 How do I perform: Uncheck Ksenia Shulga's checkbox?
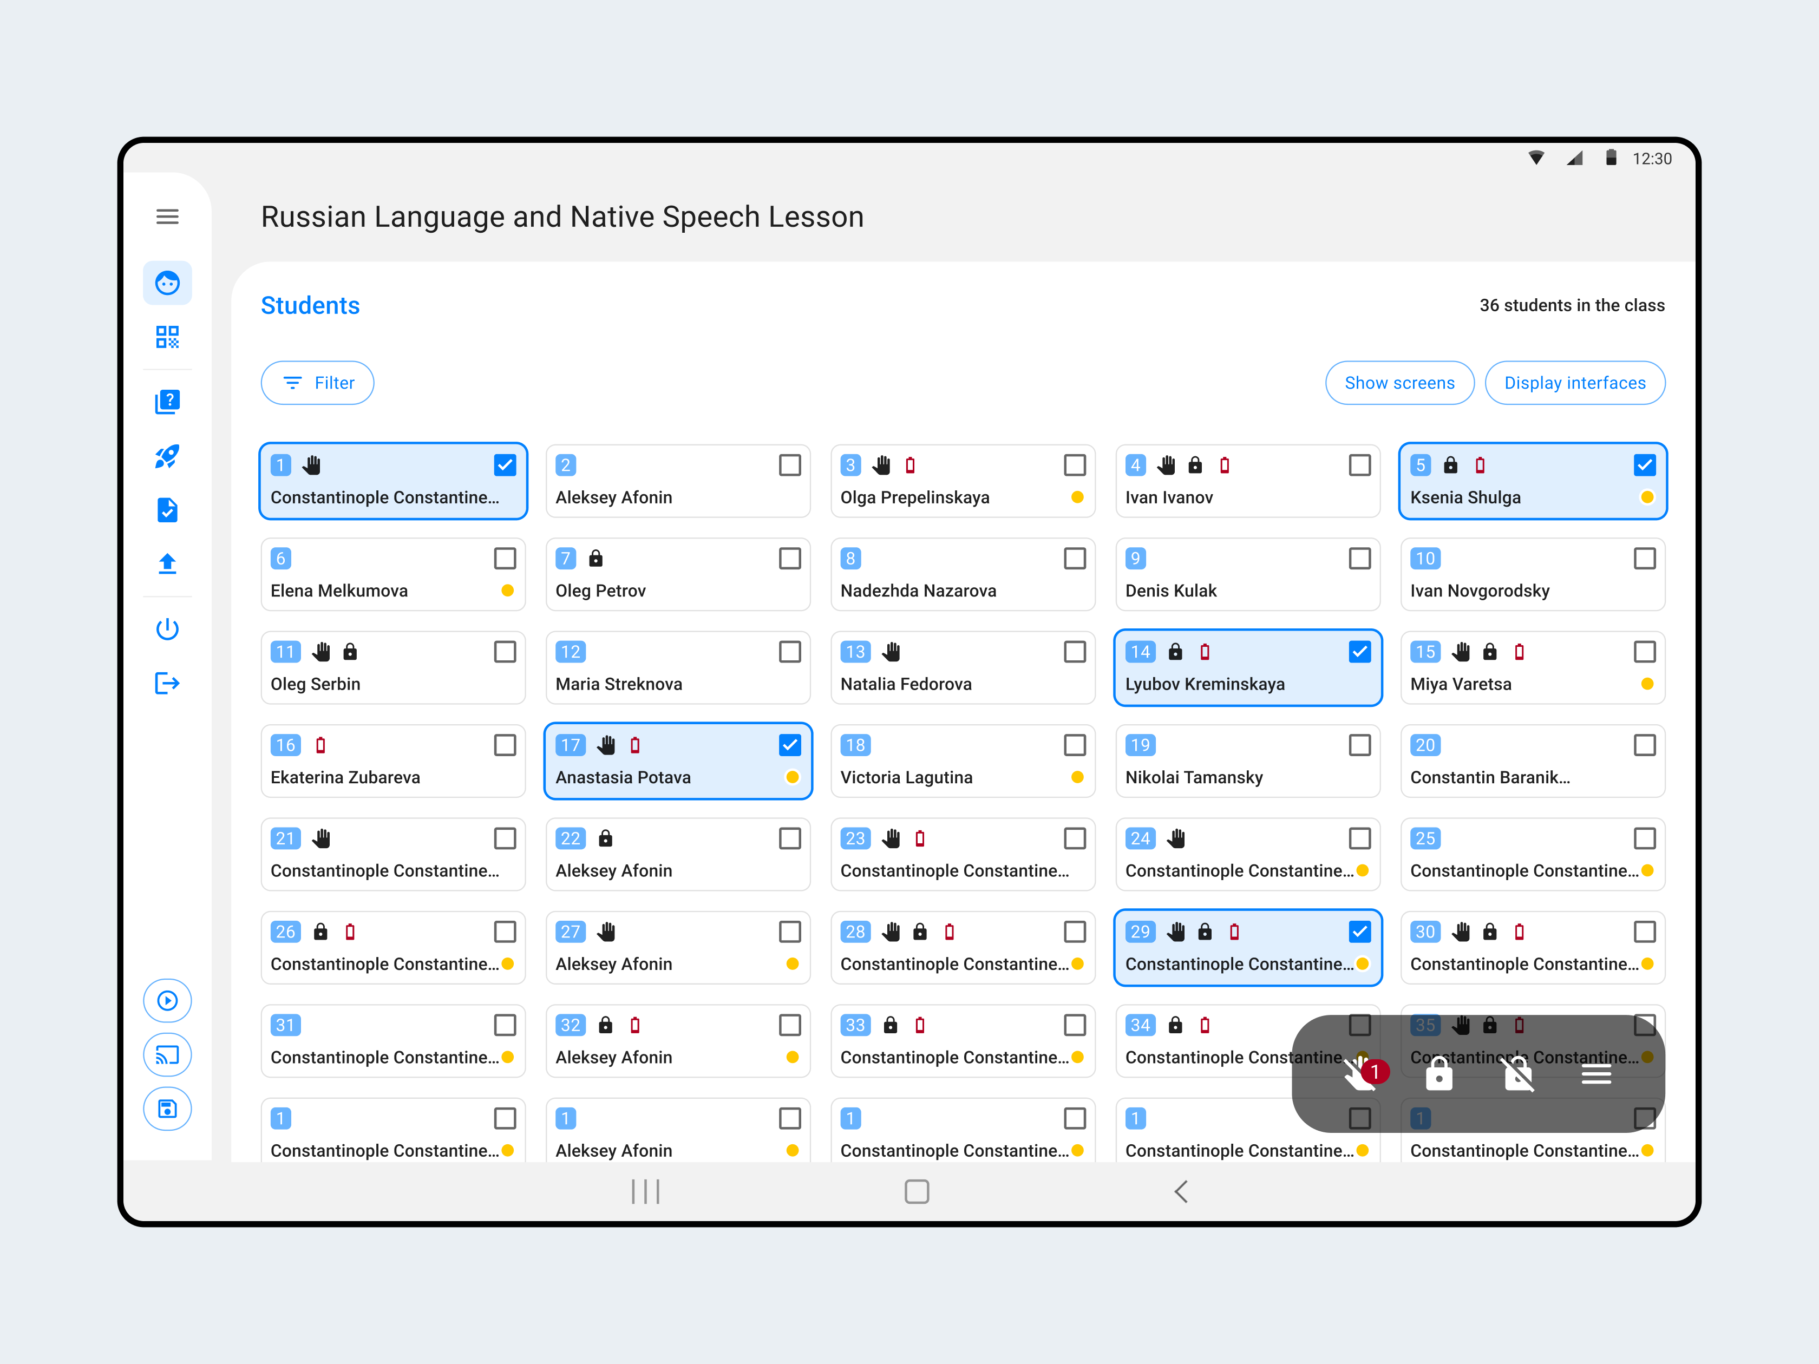[x=1644, y=465]
